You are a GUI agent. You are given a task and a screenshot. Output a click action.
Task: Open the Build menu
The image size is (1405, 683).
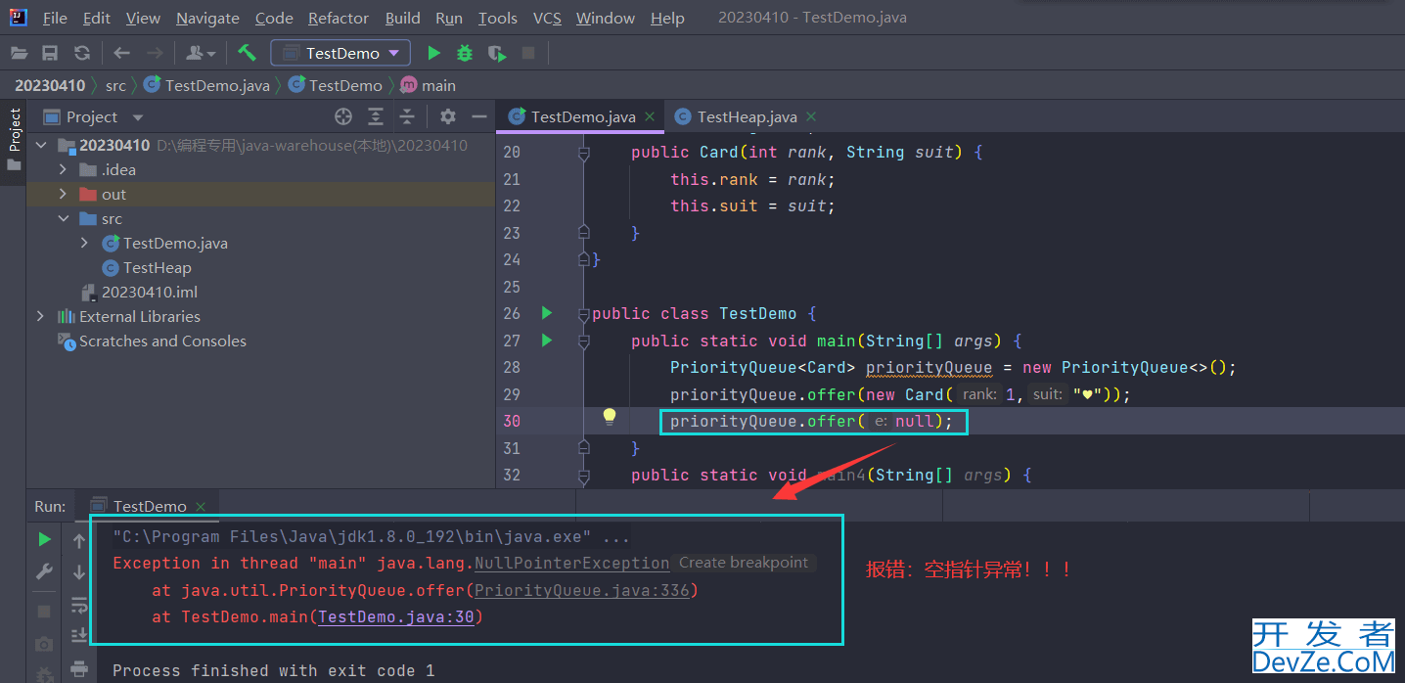point(403,18)
